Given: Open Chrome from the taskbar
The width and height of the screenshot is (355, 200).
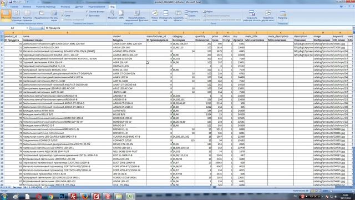Looking at the screenshot, I should pos(50,196).
